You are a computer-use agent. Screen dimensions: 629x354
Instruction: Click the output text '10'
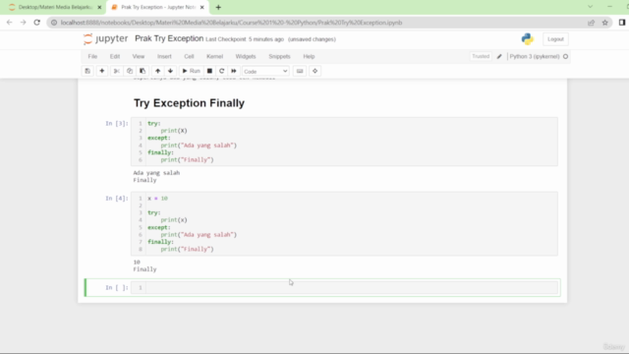(x=137, y=263)
